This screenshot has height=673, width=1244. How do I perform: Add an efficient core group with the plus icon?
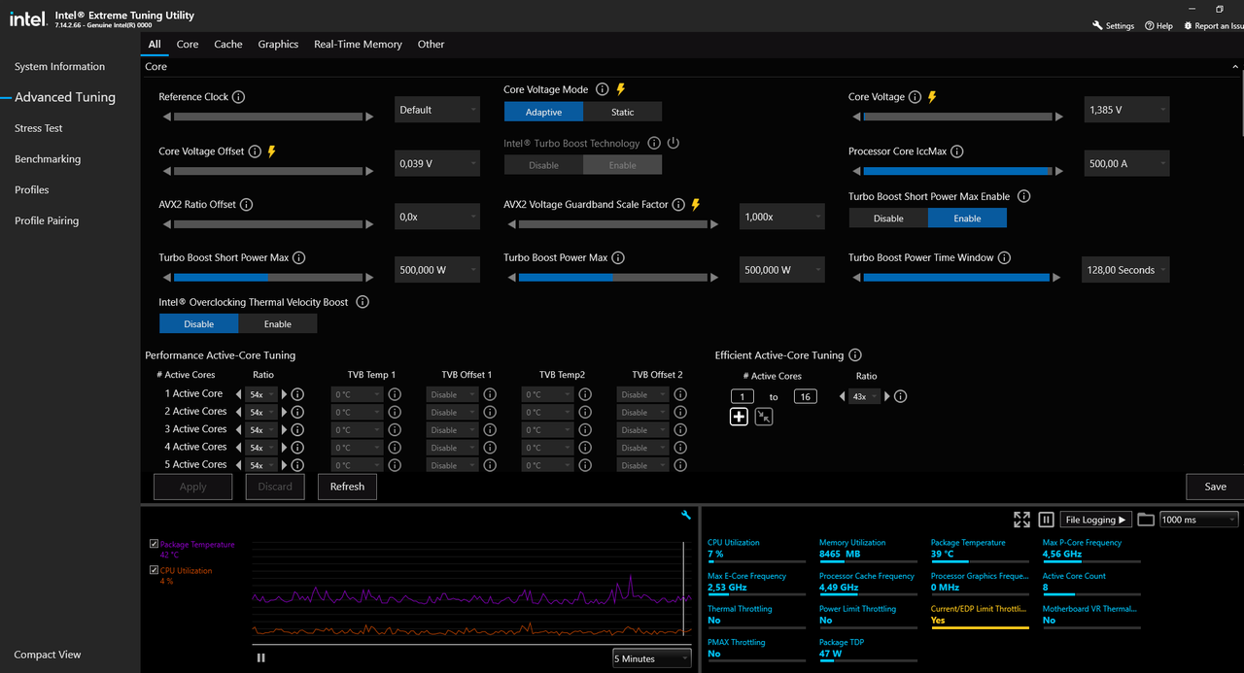point(739,417)
